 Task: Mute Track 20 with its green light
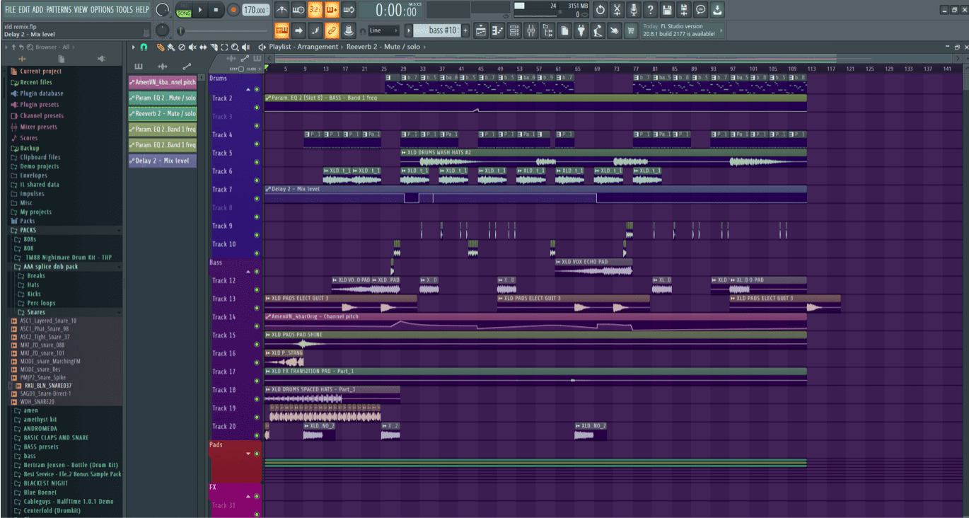(x=256, y=435)
